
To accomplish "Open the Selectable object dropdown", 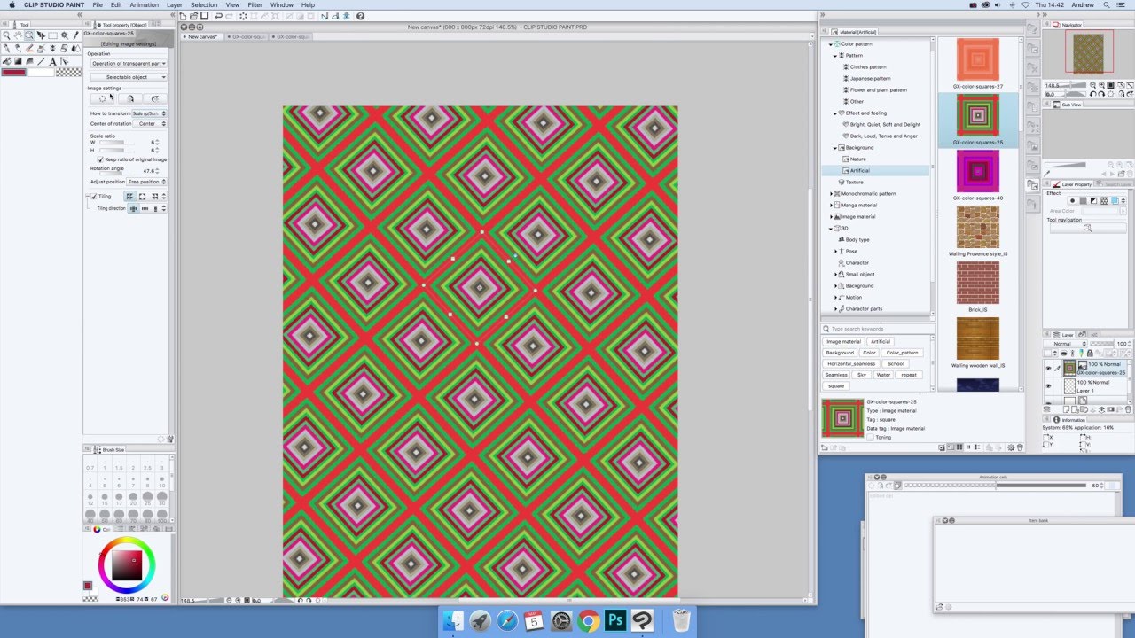I will click(x=129, y=77).
